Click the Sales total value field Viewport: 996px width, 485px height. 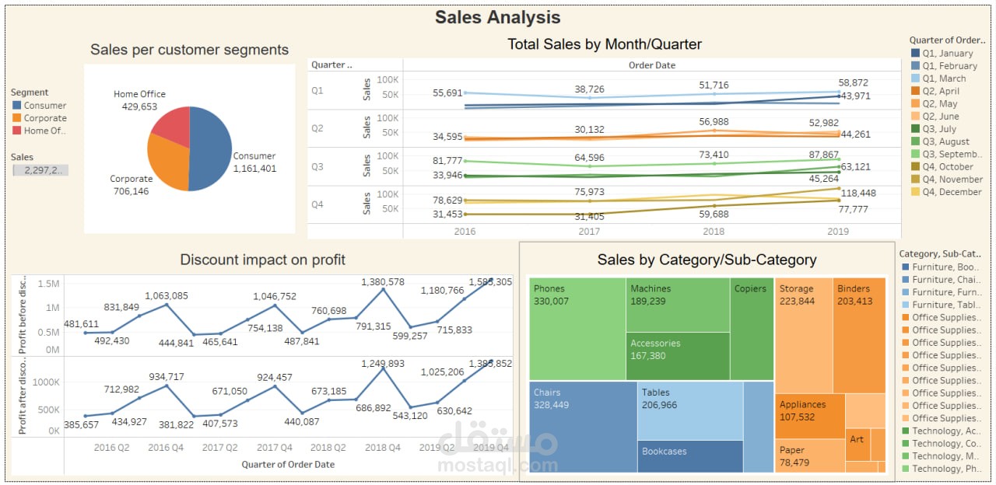40,170
